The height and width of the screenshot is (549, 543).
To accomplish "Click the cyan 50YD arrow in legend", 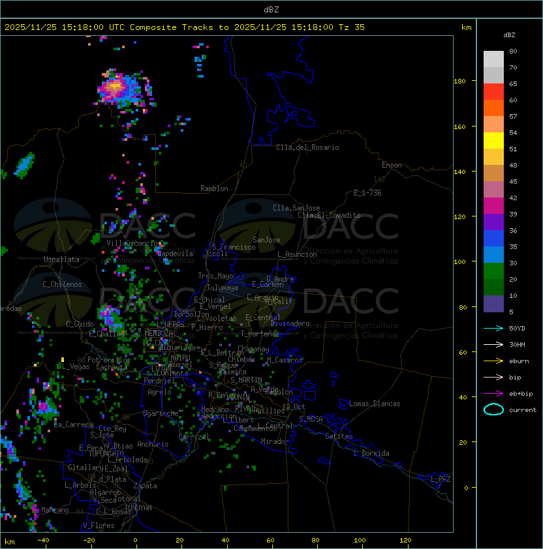I will (x=493, y=329).
